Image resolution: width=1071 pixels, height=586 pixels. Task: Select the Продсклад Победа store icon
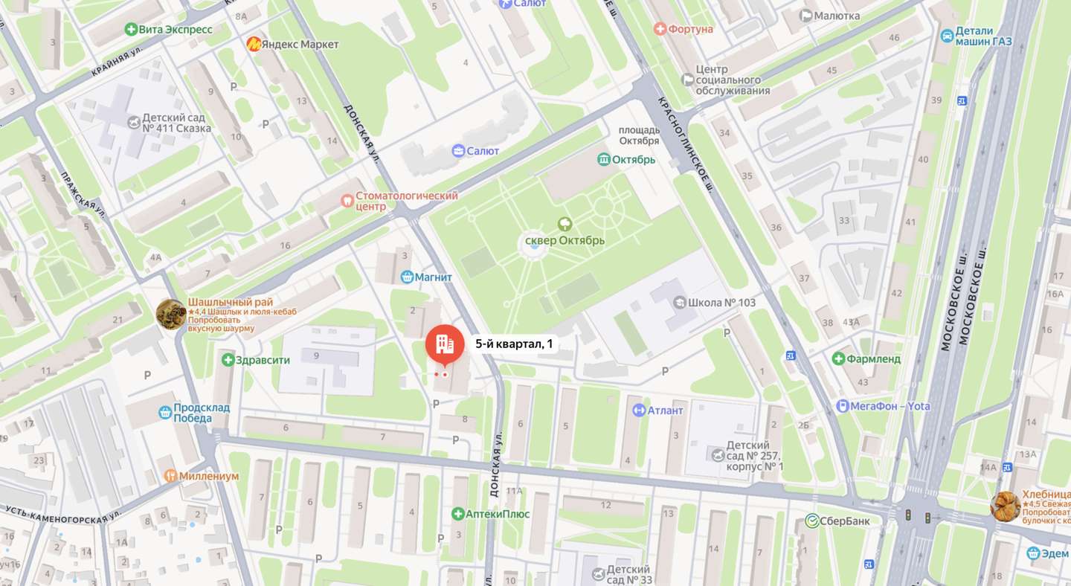pyautogui.click(x=165, y=412)
